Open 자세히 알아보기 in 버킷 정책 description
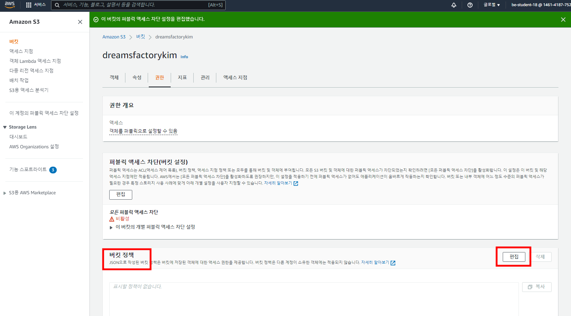This screenshot has width=571, height=316. (x=378, y=263)
